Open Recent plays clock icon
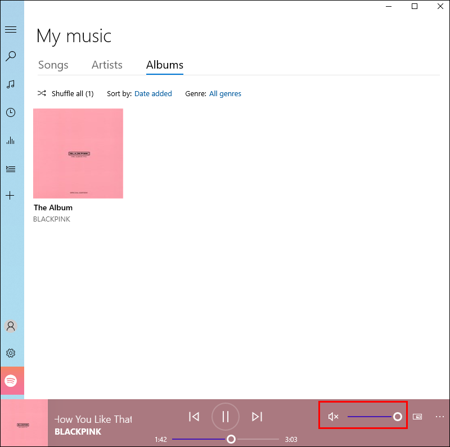Viewport: 450px width, 447px height. pyautogui.click(x=11, y=112)
